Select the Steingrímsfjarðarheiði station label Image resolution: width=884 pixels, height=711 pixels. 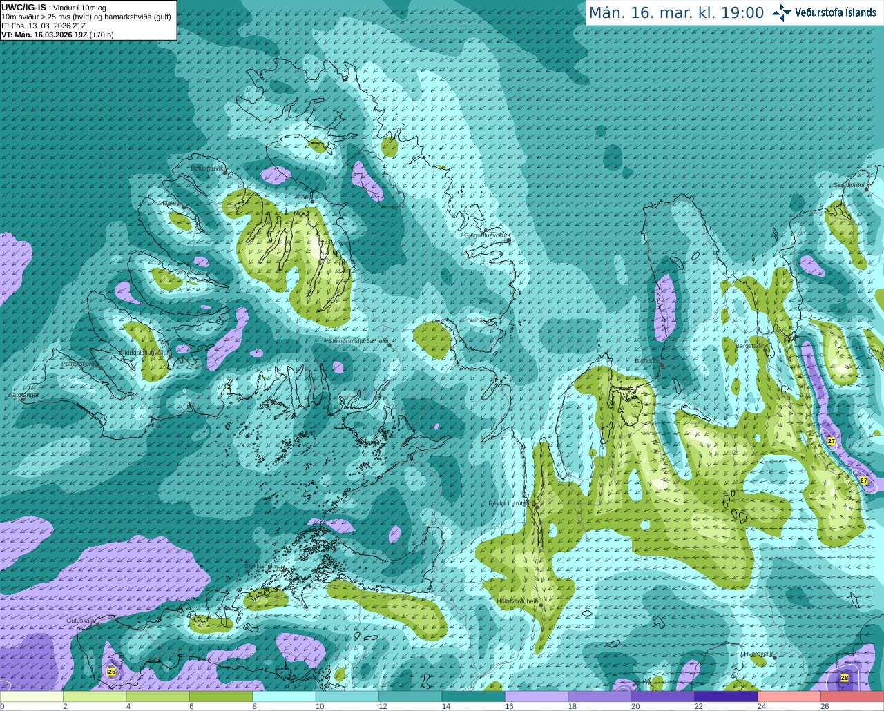pyautogui.click(x=357, y=341)
